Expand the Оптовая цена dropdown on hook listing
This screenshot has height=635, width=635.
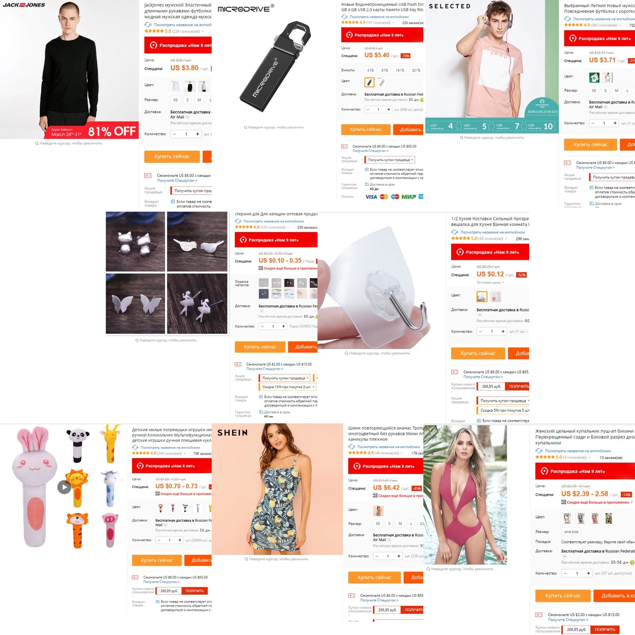[x=490, y=283]
